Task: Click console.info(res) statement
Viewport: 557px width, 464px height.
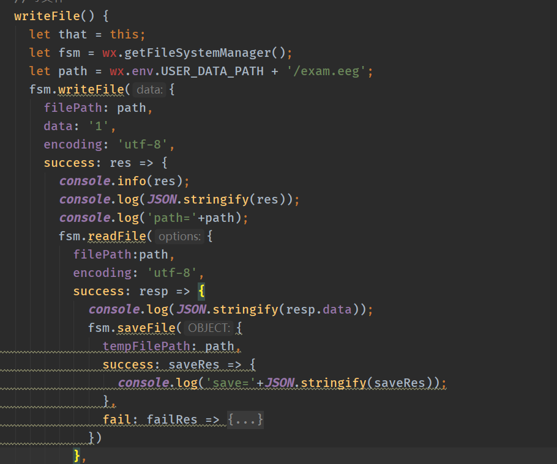Action: coord(124,182)
